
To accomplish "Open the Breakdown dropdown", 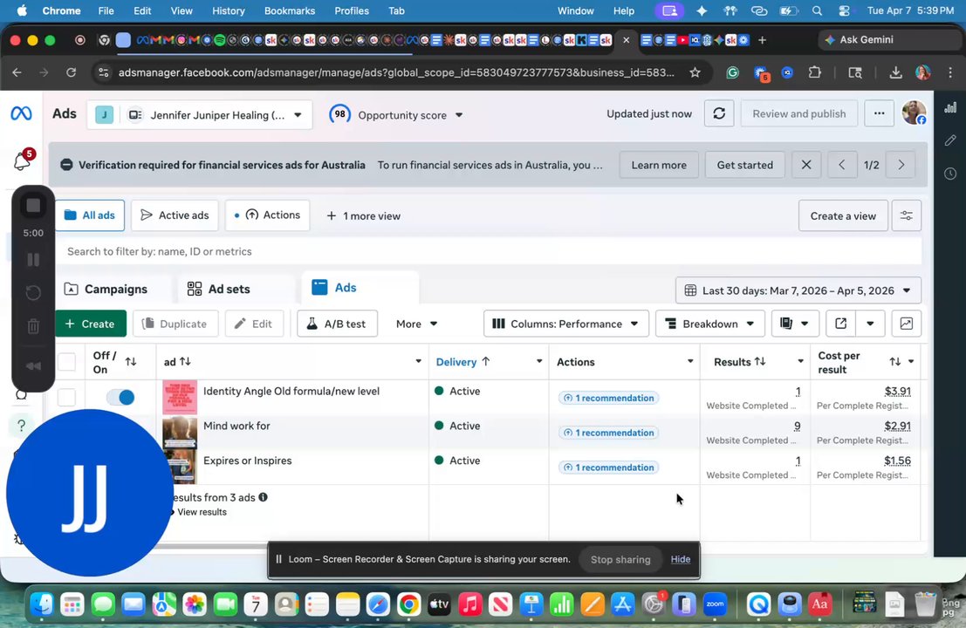I will click(709, 324).
